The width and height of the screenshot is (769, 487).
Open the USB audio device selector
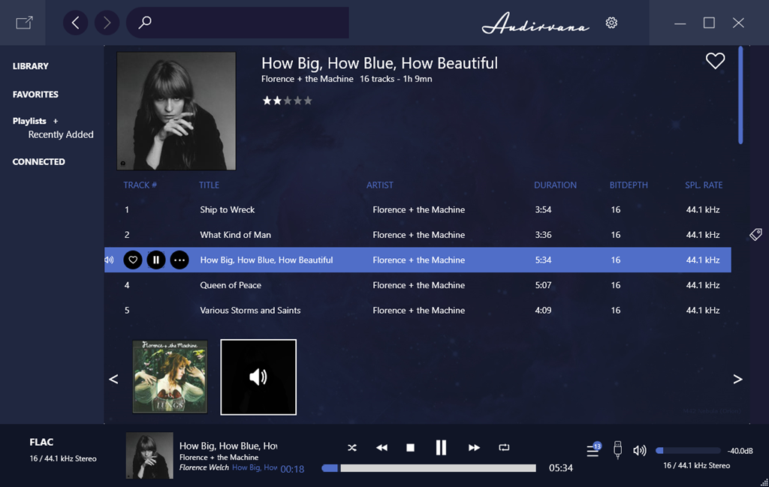coord(617,449)
